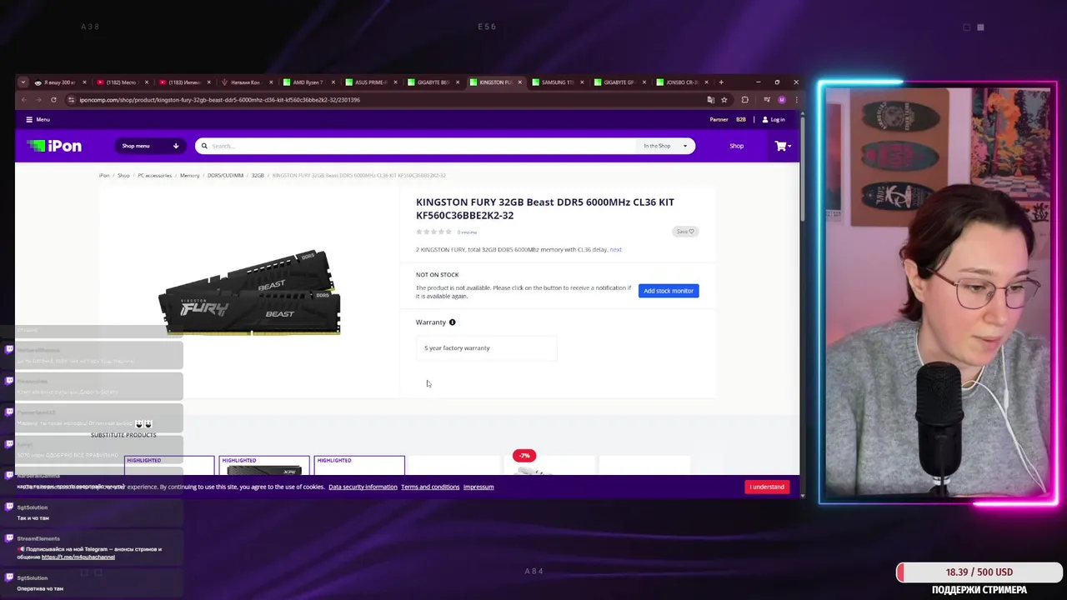Click DDR5/CUDIMM in the breadcrumb

pos(225,176)
